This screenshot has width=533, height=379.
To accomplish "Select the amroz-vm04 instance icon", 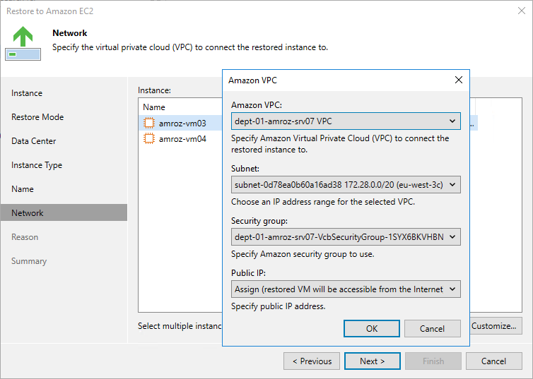I will pos(149,139).
